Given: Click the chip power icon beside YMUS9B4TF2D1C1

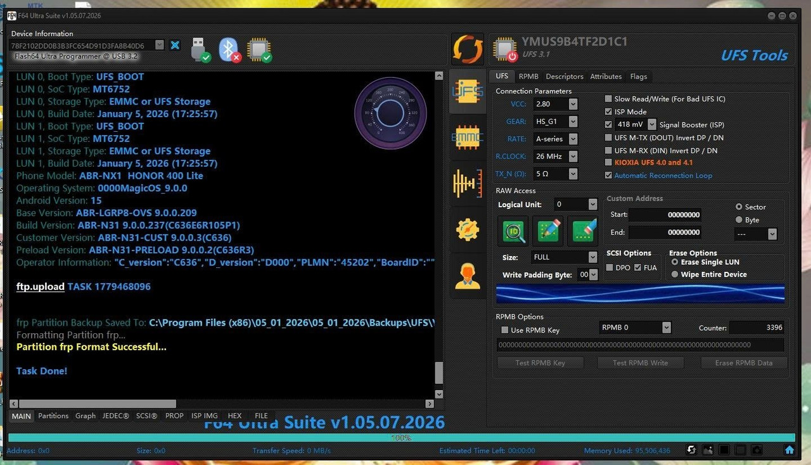Looking at the screenshot, I should (505, 49).
